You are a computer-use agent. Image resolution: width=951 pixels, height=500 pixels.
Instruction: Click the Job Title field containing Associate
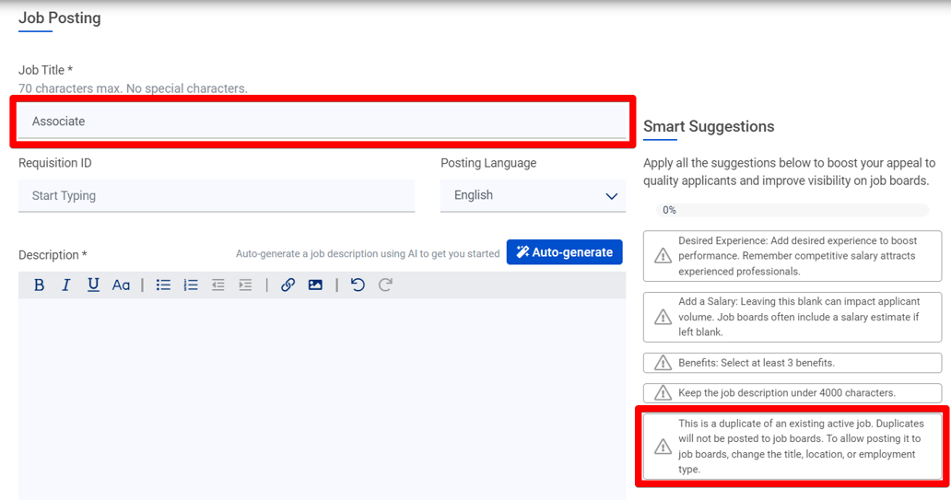click(x=322, y=122)
